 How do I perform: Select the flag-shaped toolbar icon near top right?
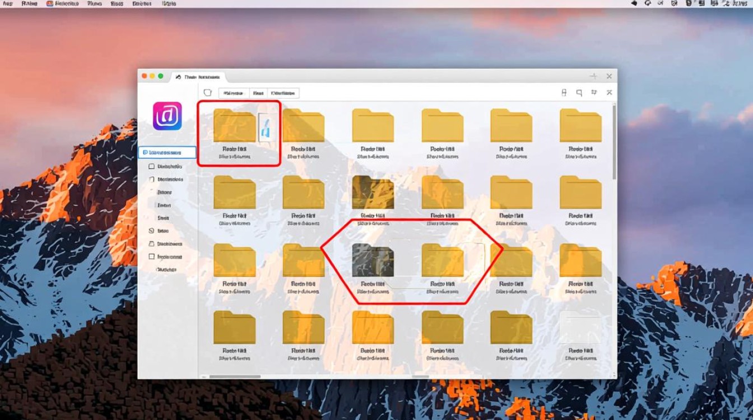594,92
